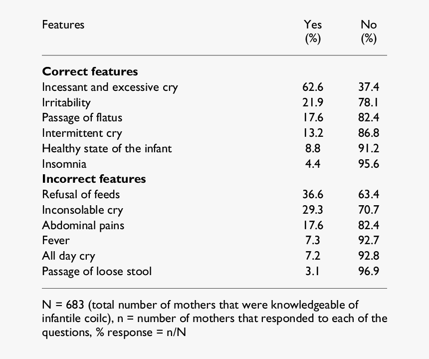Click Incessant and excessive cry row label
Viewport: 429px width, 359px height.
coord(110,87)
